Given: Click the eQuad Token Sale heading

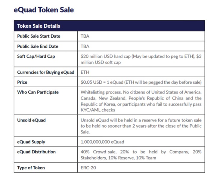Looking at the screenshot, I should (44, 10).
